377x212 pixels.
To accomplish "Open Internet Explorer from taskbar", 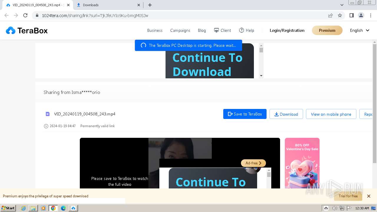I will click(x=23, y=208).
